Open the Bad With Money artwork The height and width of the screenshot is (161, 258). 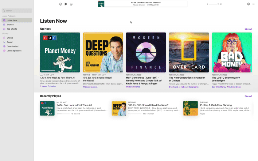point(232,52)
